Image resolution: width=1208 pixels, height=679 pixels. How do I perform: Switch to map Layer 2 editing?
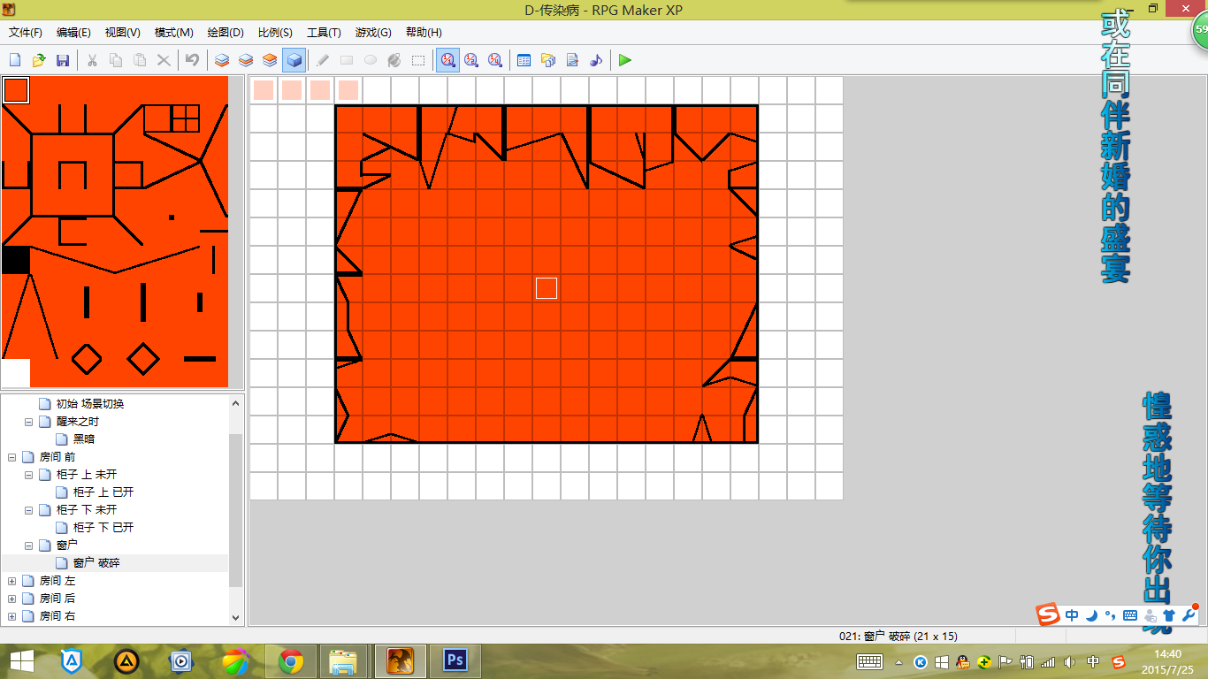pyautogui.click(x=246, y=60)
